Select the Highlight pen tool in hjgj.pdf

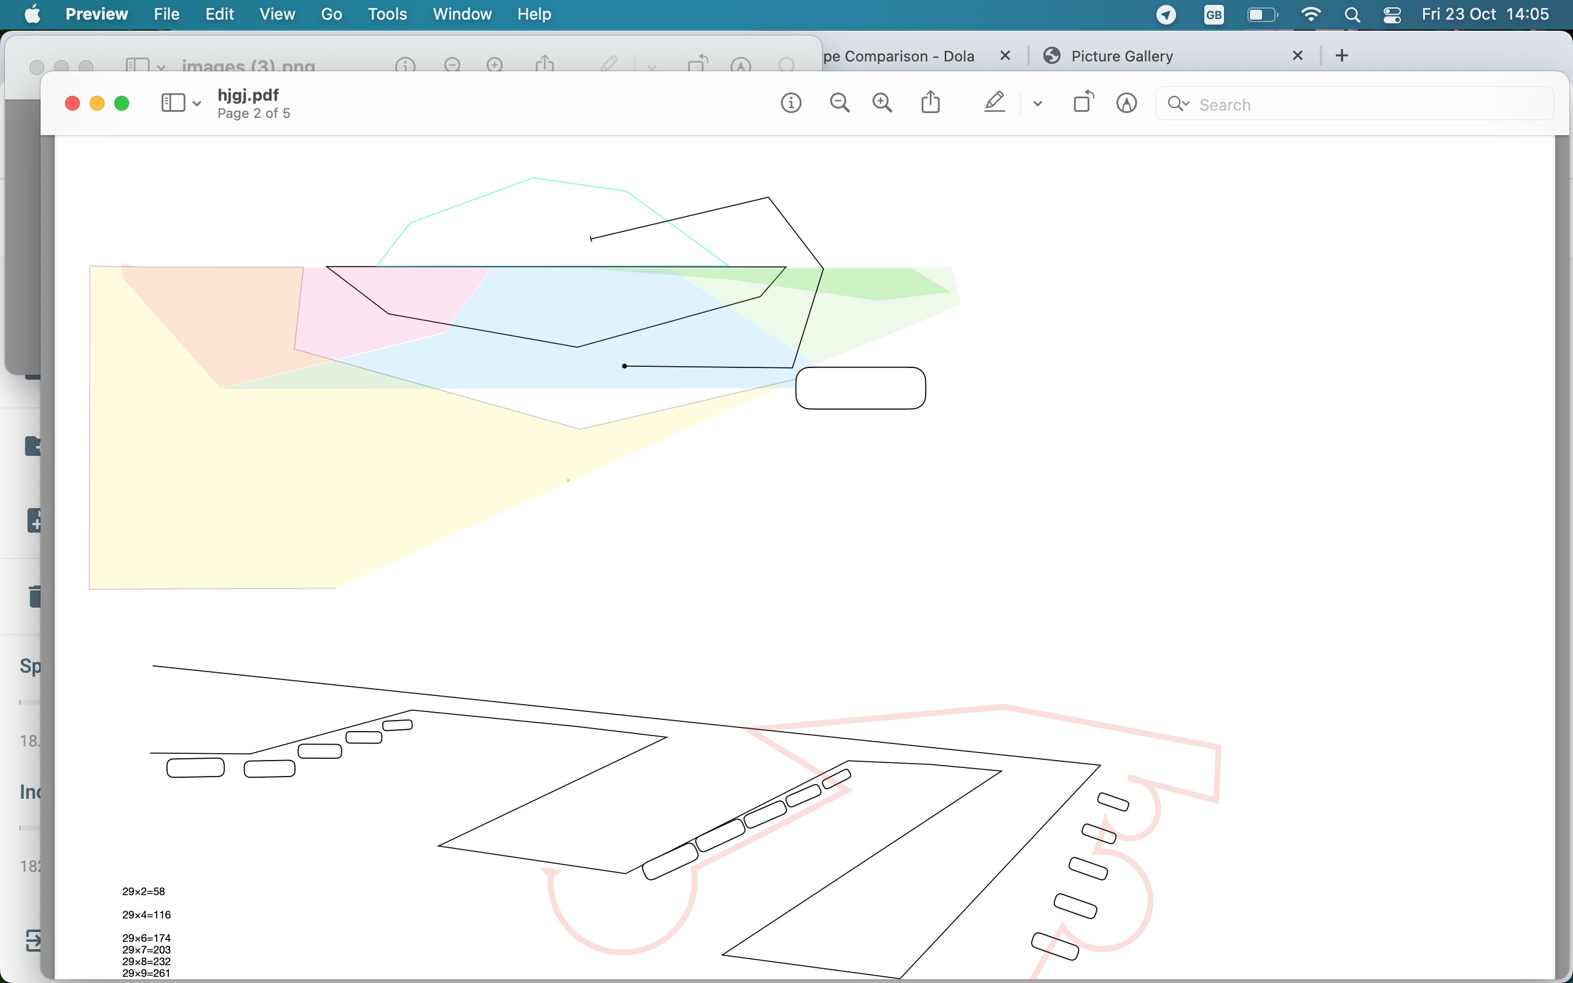pos(995,102)
